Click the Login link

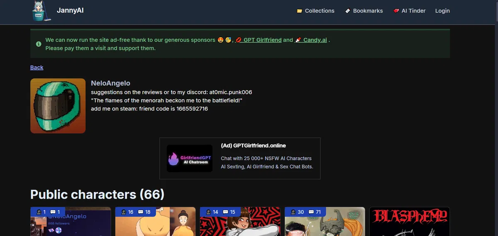tap(442, 11)
